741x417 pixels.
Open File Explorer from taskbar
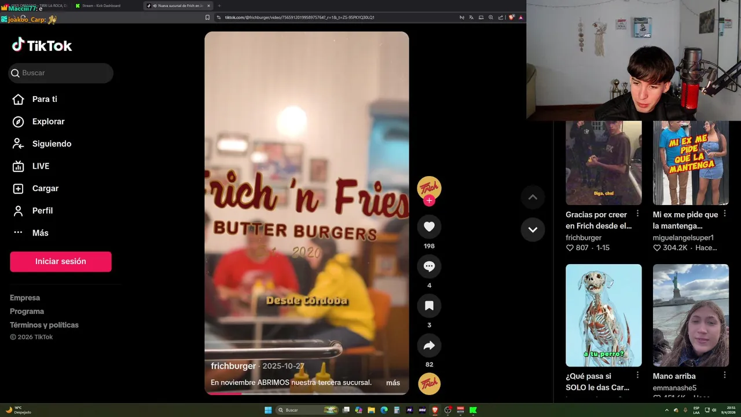point(371,410)
